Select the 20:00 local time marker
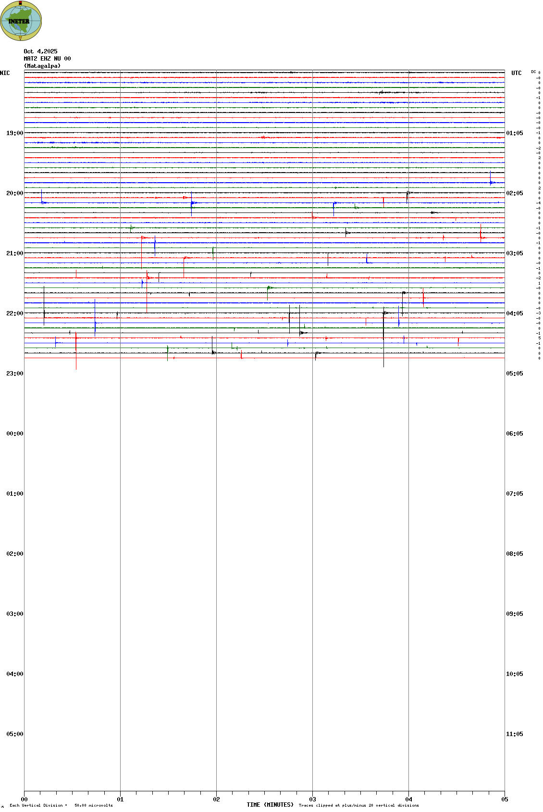The height and width of the screenshot is (812, 543). pyautogui.click(x=14, y=193)
